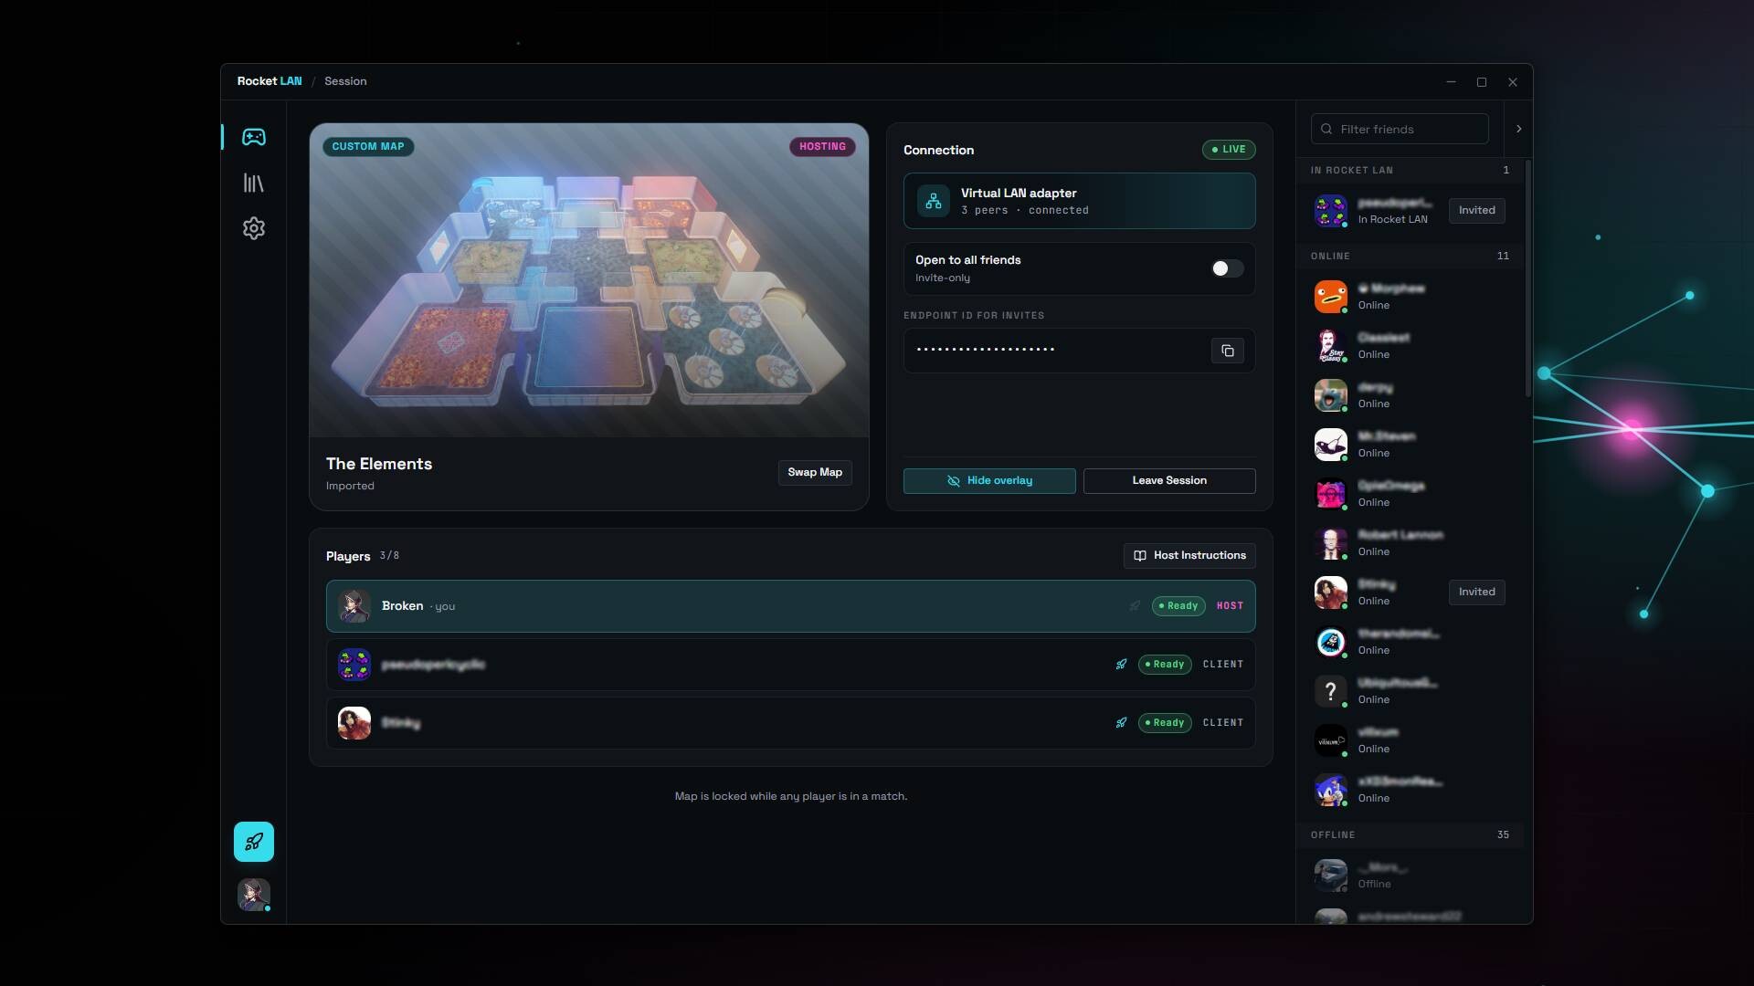Click the HOST label in Broken's row

pos(1230,606)
